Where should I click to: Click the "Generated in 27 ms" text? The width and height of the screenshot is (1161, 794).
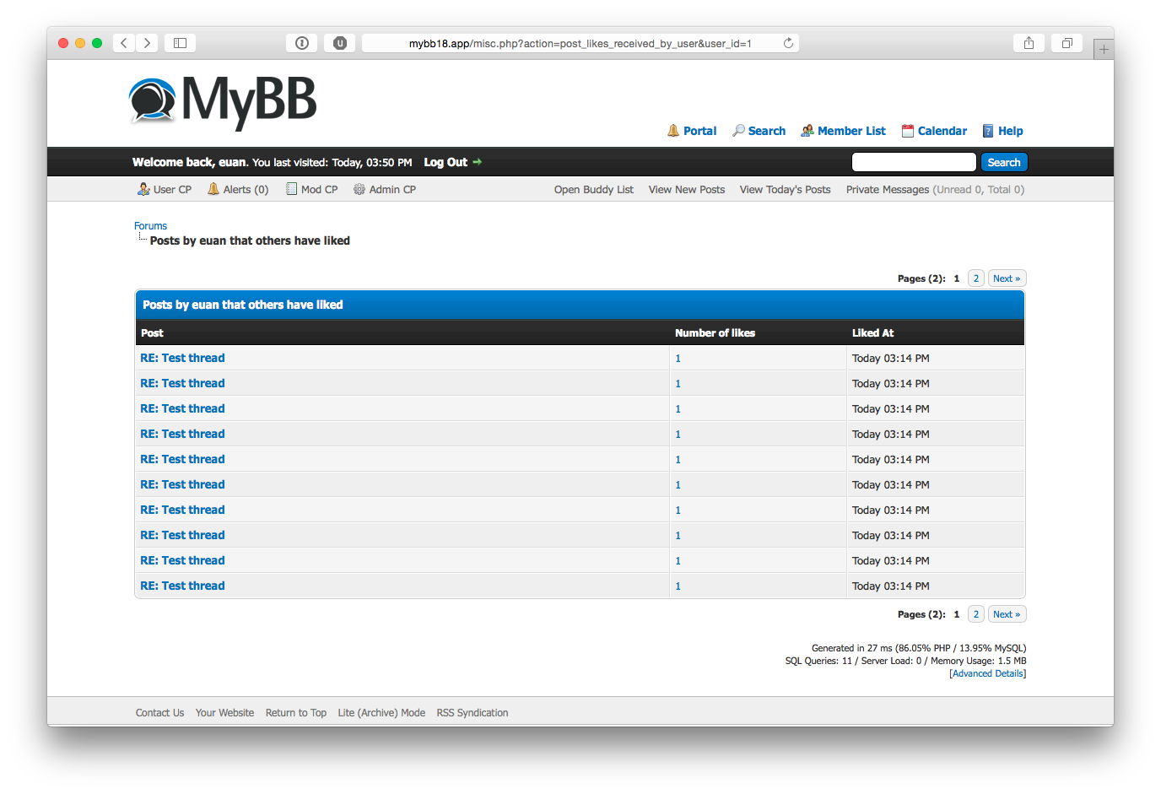(851, 648)
